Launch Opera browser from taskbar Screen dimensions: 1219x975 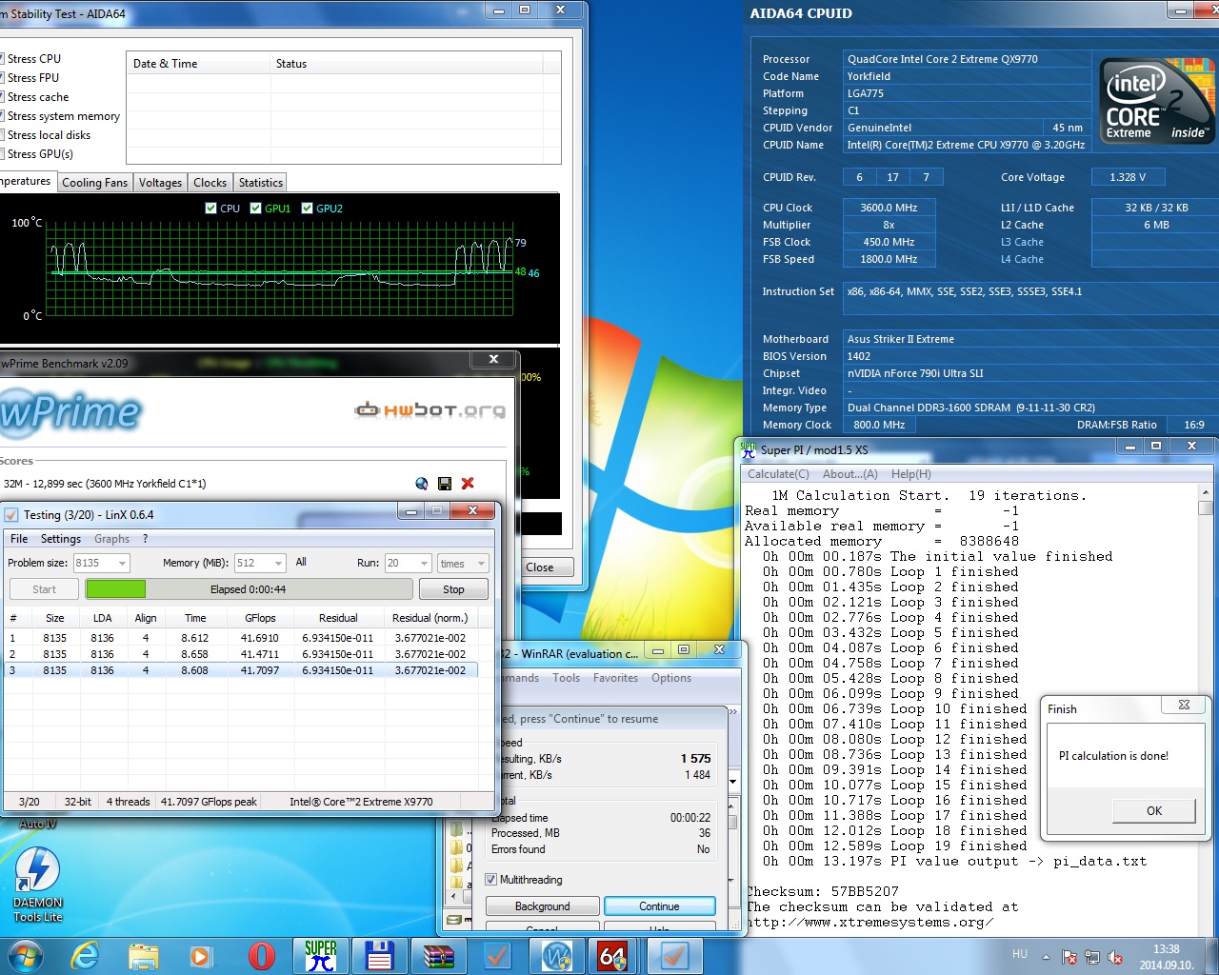click(x=261, y=956)
